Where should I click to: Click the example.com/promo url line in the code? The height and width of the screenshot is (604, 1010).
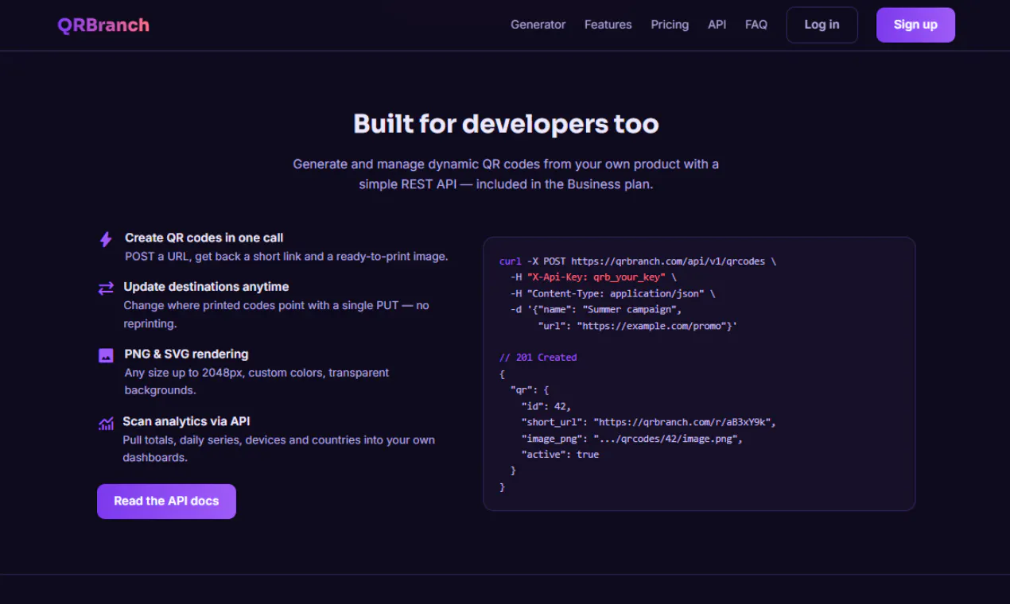tap(638, 326)
